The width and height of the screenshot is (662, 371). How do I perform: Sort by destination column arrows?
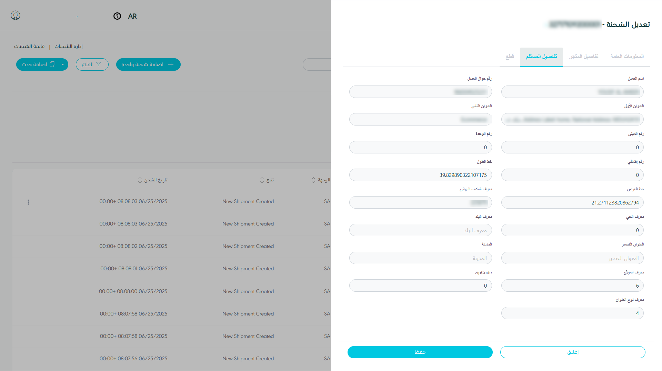pyautogui.click(x=313, y=180)
